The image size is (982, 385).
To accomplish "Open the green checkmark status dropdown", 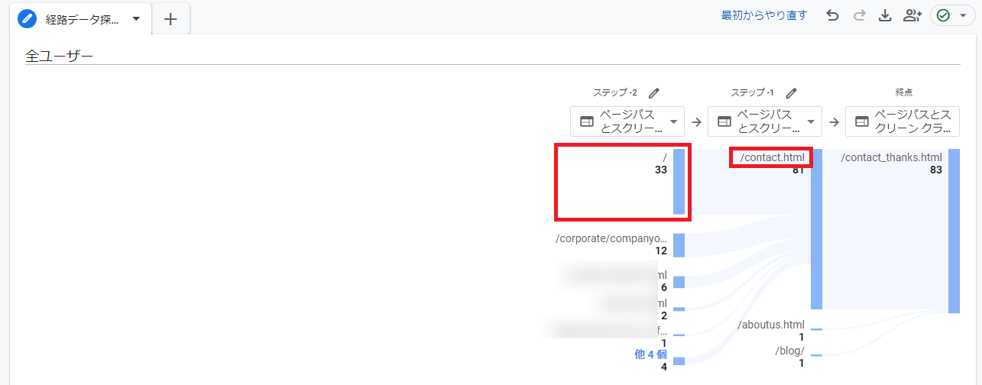I will [x=952, y=16].
